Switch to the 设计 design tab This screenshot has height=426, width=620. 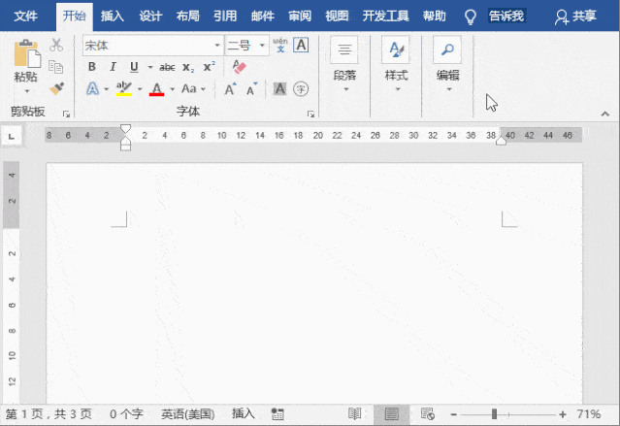tap(150, 16)
